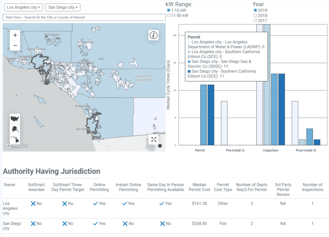This screenshot has width=329, height=237.
Task: Select the year 2019
Action: coord(255,10)
